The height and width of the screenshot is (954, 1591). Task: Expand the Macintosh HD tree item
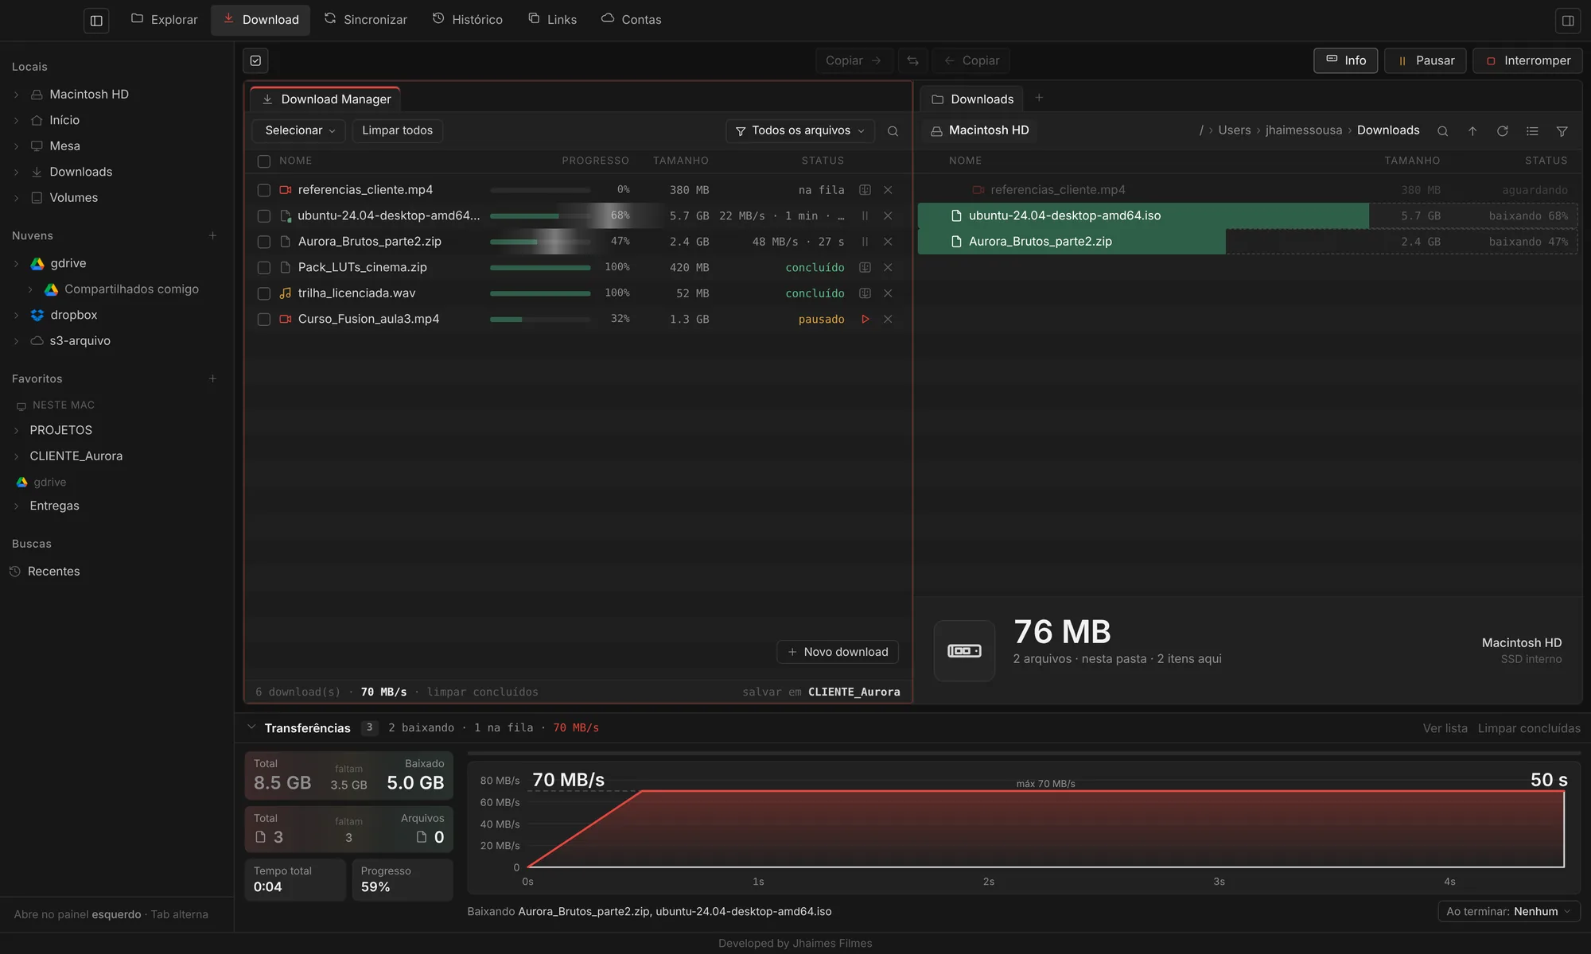click(16, 95)
